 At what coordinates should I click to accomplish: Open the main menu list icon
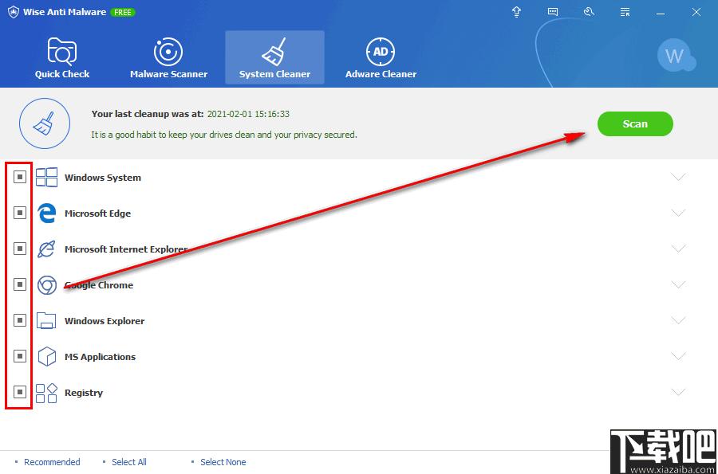[625, 12]
